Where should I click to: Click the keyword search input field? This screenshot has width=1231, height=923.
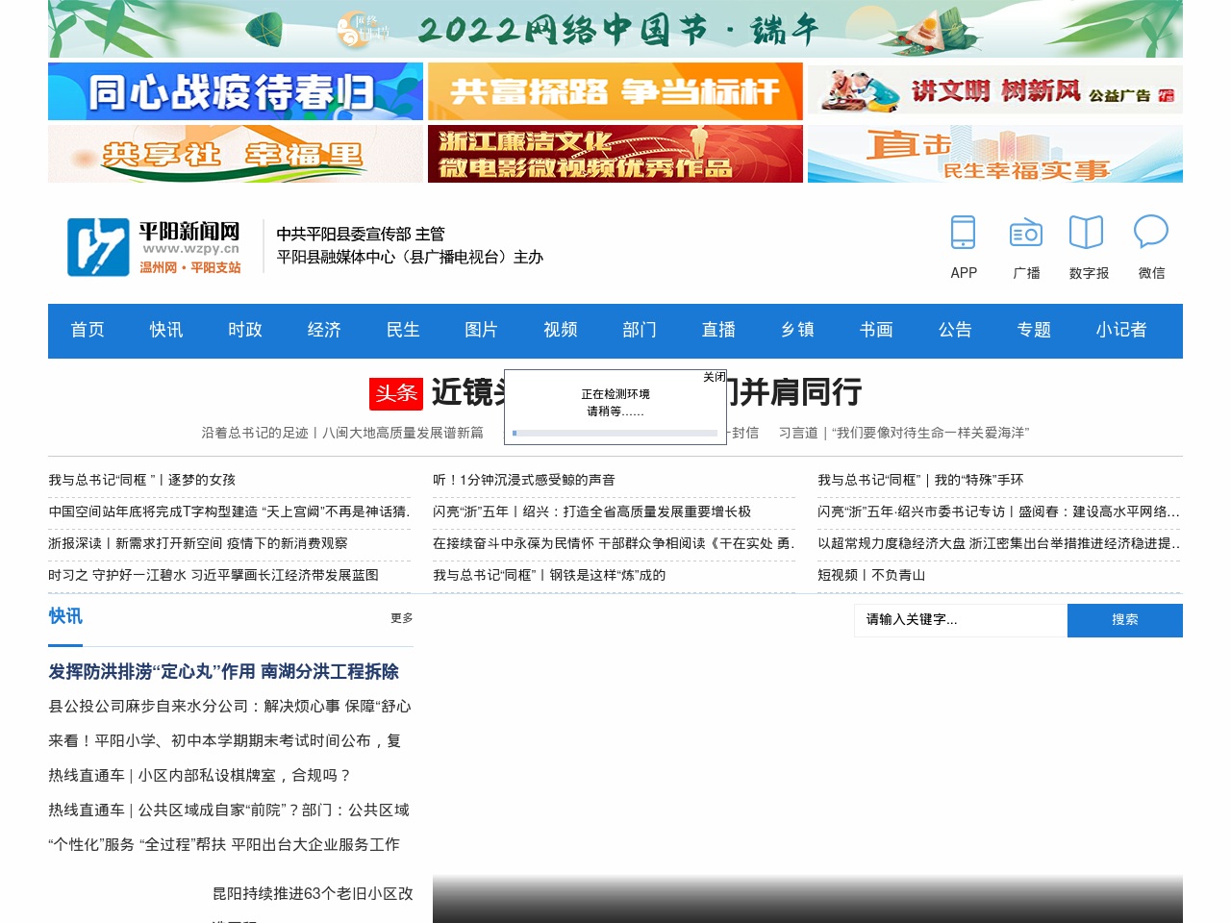point(961,620)
